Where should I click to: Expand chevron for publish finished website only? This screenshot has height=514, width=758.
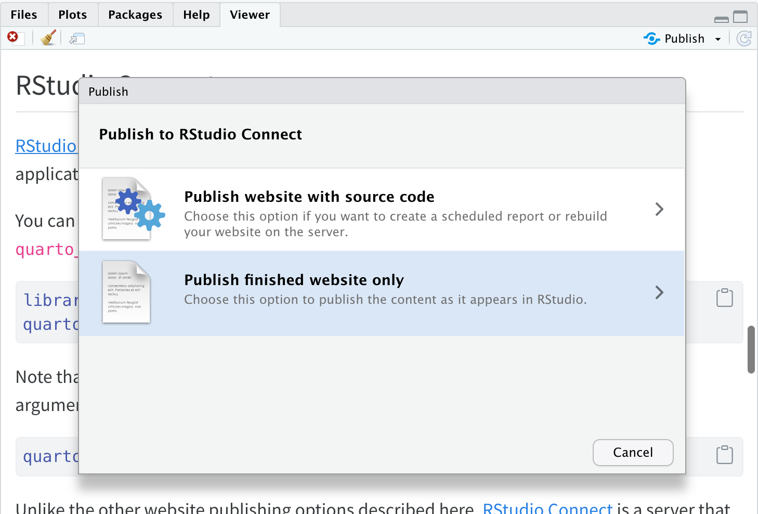[x=659, y=292]
